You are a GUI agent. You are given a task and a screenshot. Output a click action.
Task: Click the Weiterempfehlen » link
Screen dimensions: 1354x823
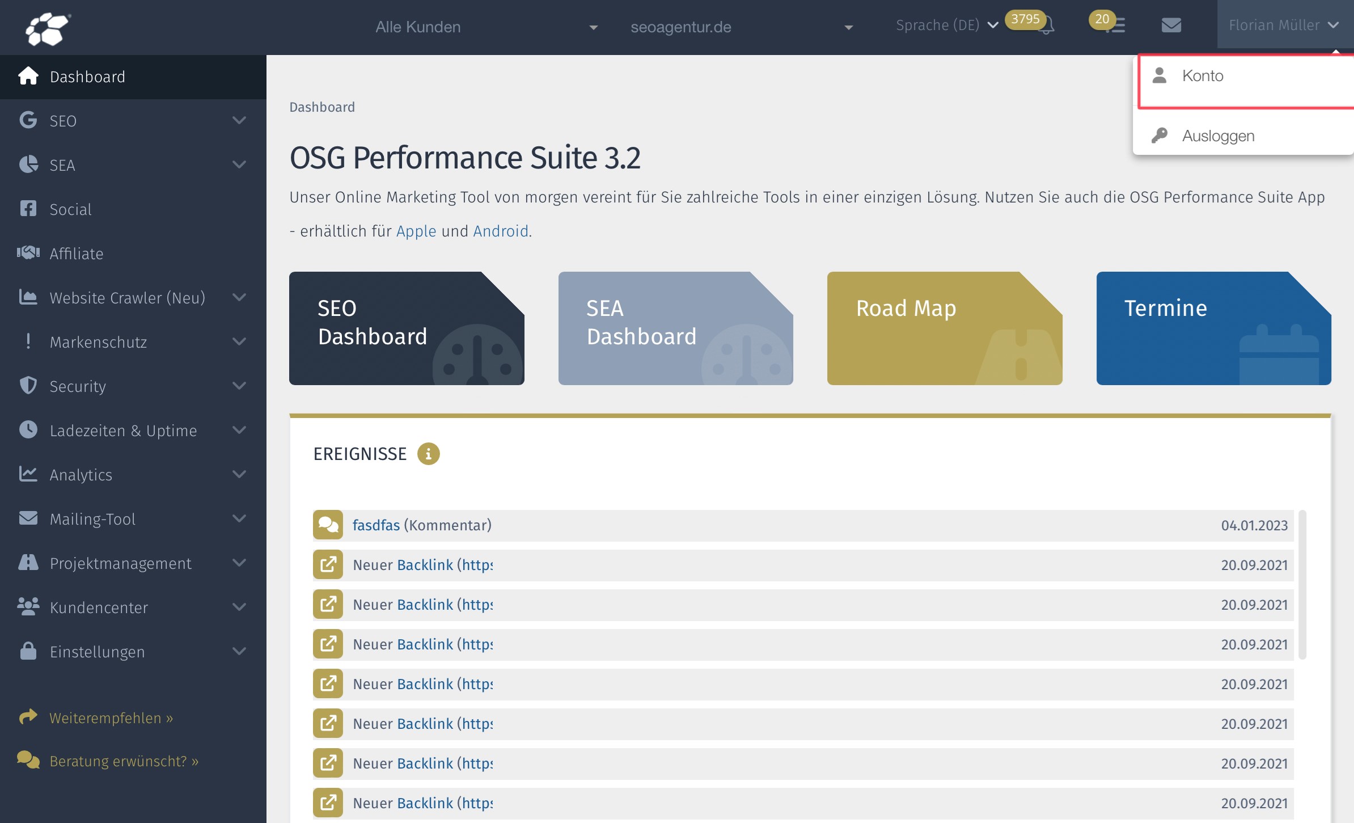[x=111, y=718]
